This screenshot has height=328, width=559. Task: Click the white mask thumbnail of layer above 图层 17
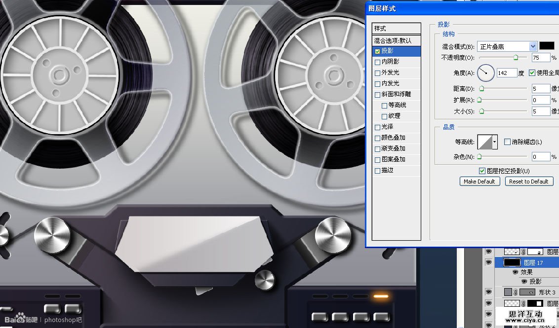point(535,252)
